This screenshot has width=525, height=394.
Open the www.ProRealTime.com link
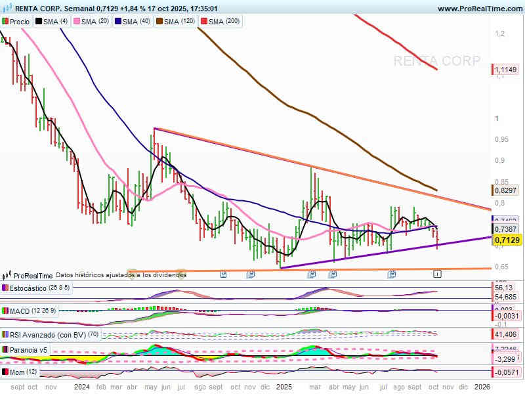(x=478, y=9)
